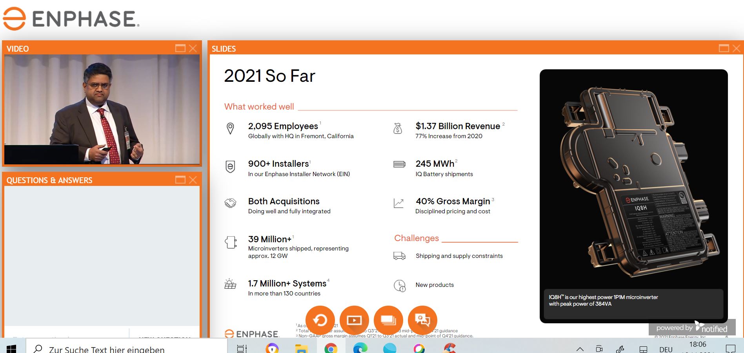This screenshot has width=744, height=353.
Task: Click the "900+ Installers" stat
Action: [278, 164]
